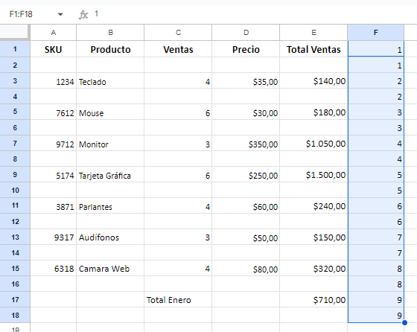The height and width of the screenshot is (332, 417).
Task: Click the select-all corner box
Action: pos(14,33)
